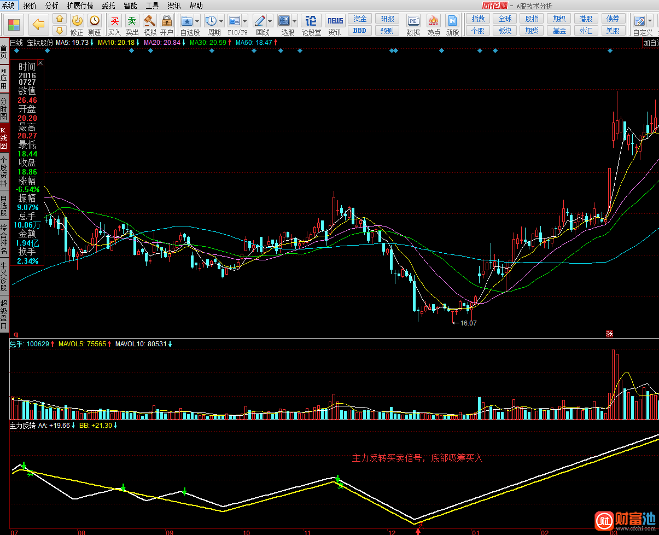Click the 研报 button

(387, 19)
